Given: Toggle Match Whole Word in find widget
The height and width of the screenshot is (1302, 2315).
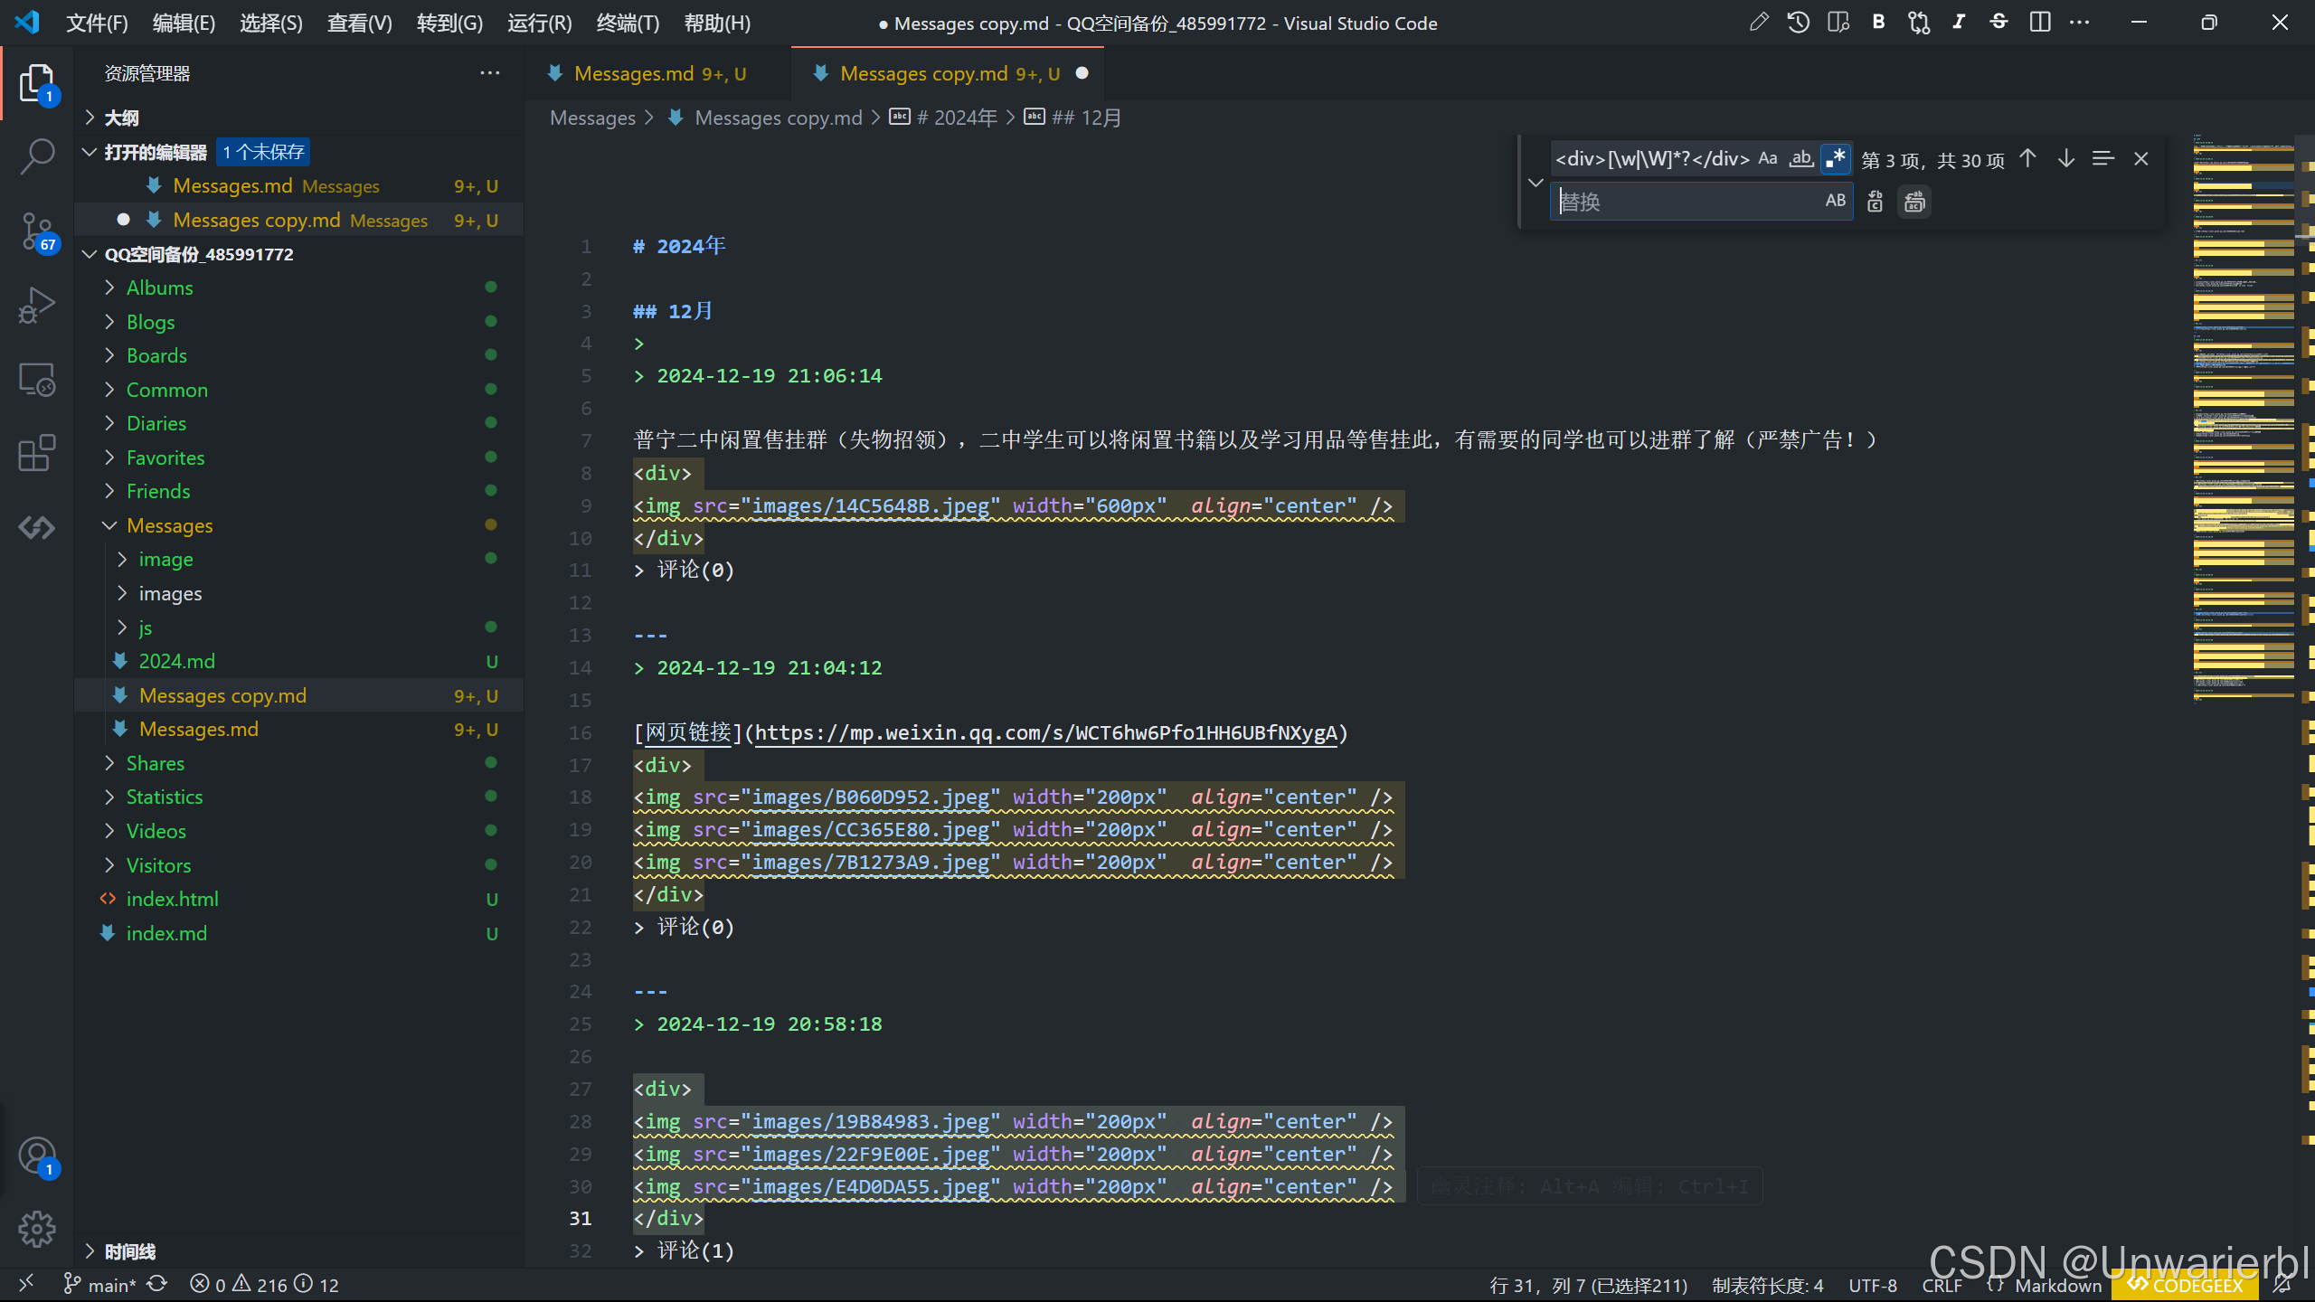Looking at the screenshot, I should 1801,159.
